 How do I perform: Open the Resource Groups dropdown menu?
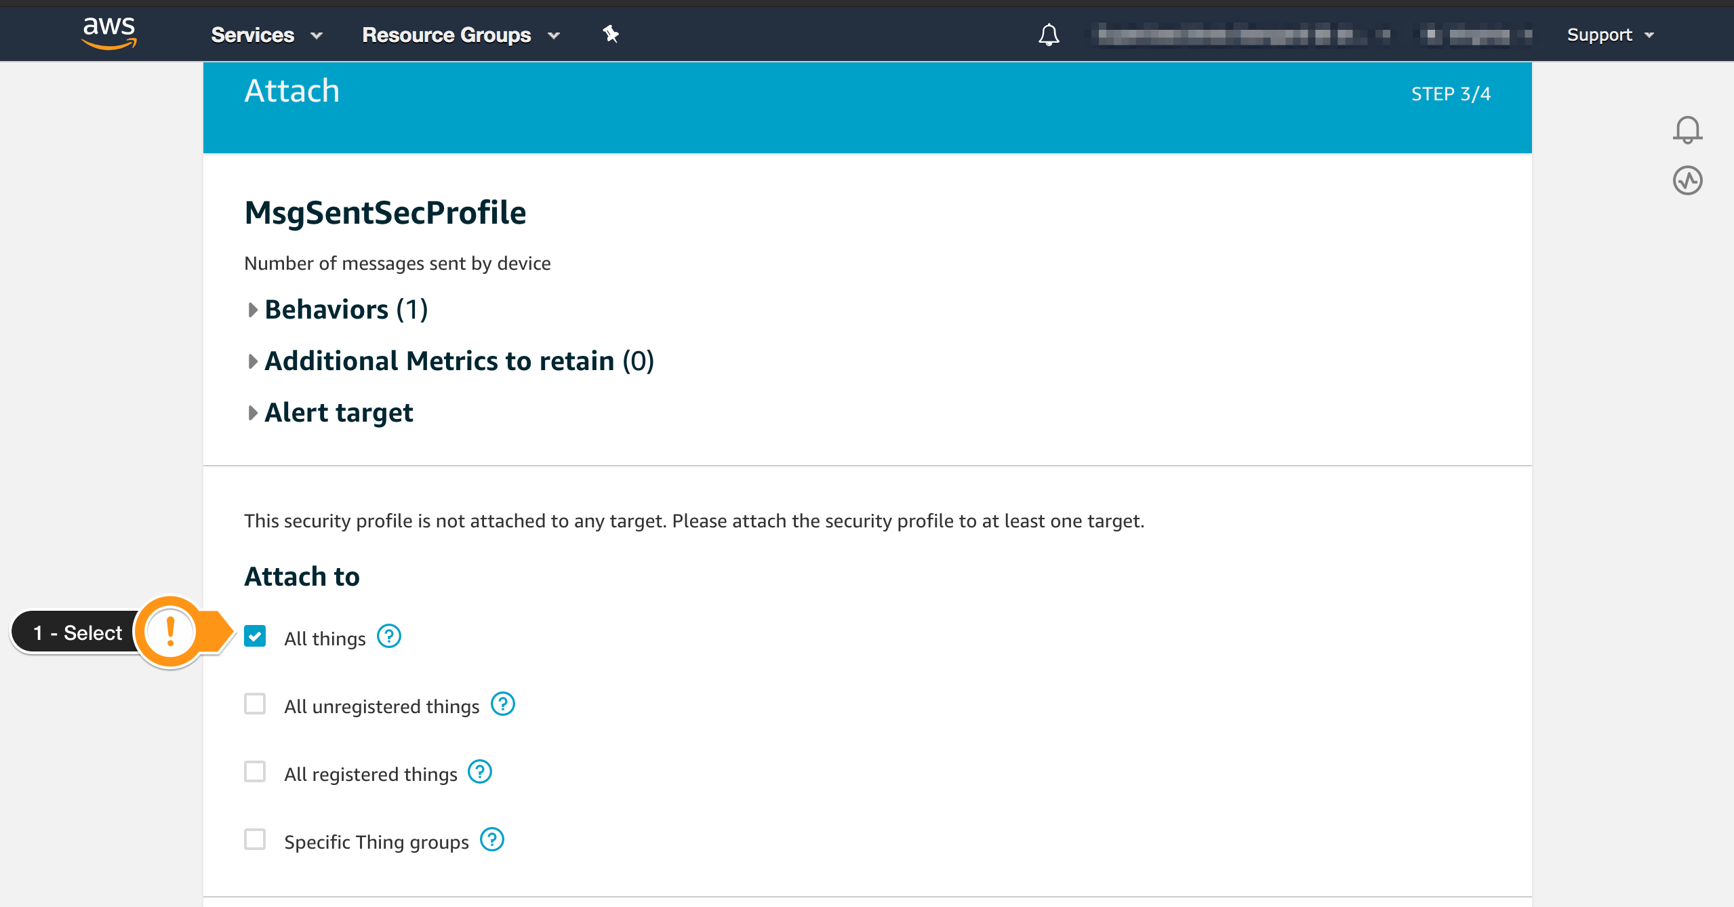tap(461, 35)
